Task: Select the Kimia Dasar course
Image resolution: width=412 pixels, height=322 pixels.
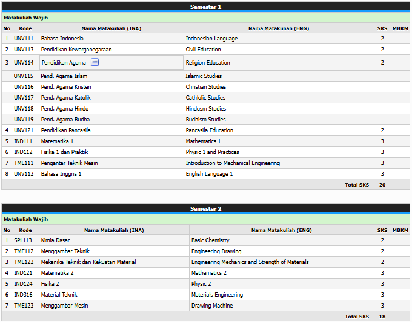Action: [x=56, y=240]
